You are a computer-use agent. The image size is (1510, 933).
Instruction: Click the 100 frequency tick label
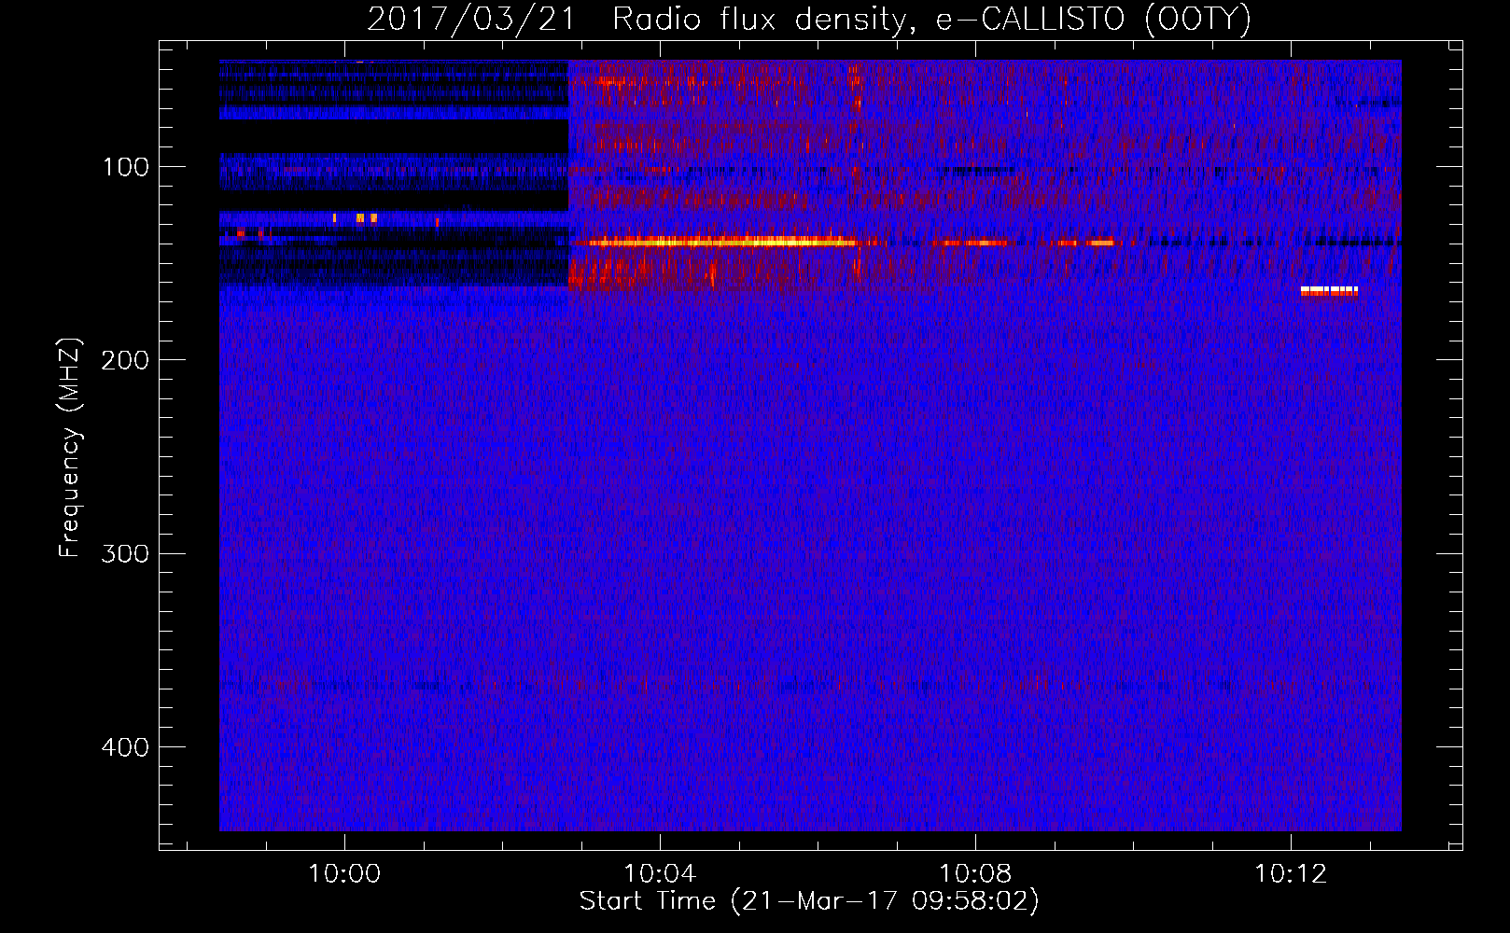click(126, 167)
